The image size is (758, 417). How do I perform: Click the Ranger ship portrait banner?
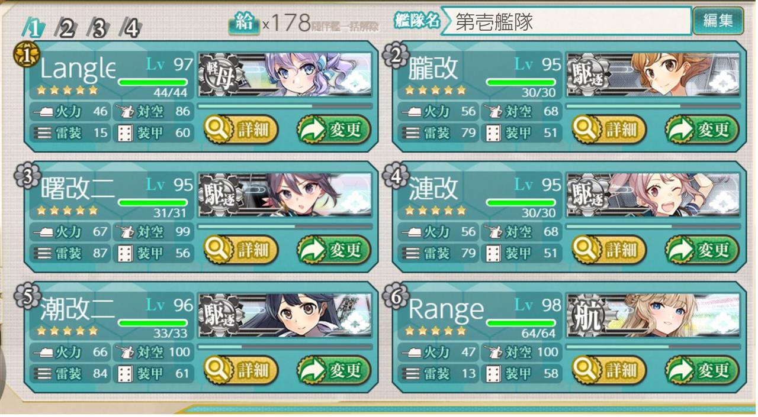click(x=654, y=315)
